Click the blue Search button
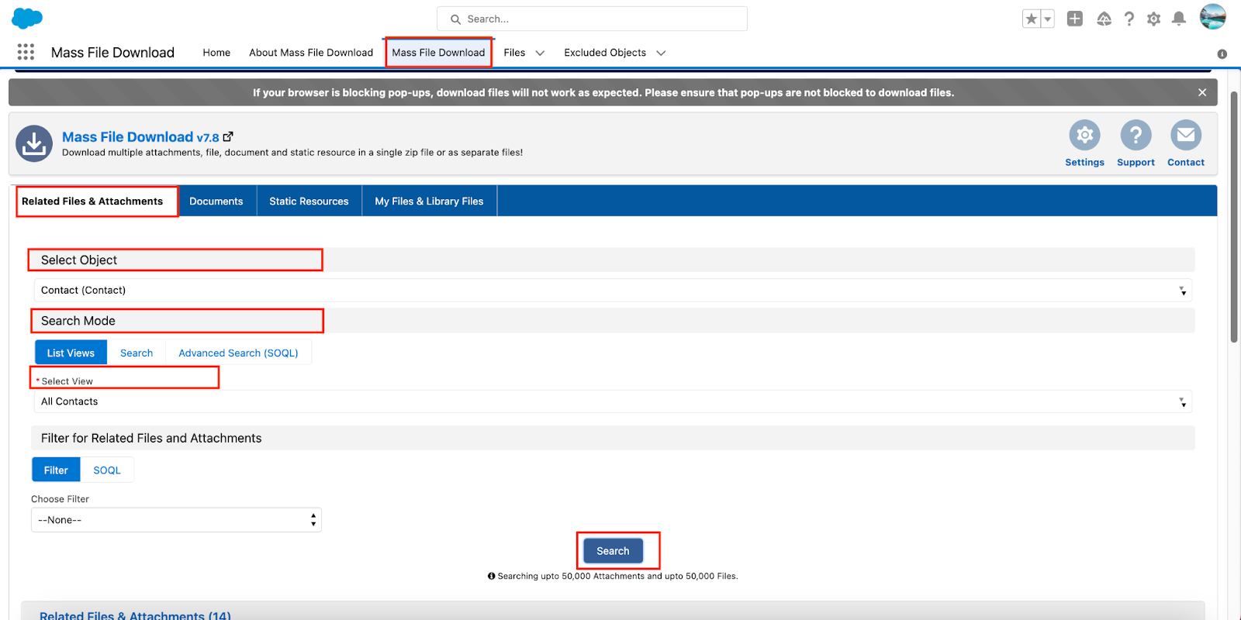The height and width of the screenshot is (620, 1241). (613, 551)
